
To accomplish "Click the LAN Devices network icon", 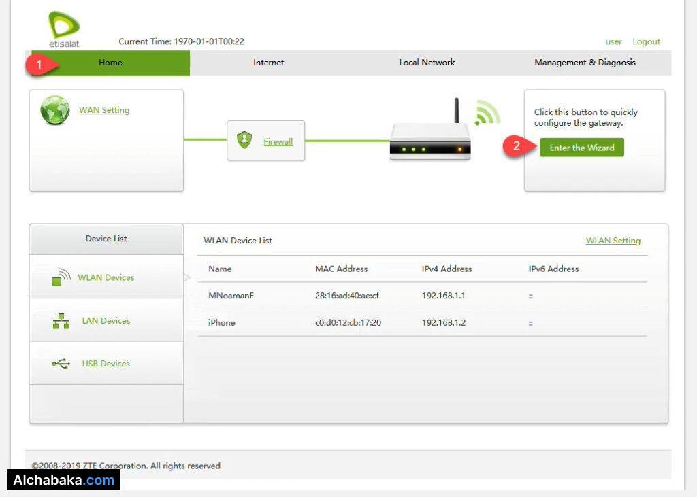I will pyautogui.click(x=61, y=320).
